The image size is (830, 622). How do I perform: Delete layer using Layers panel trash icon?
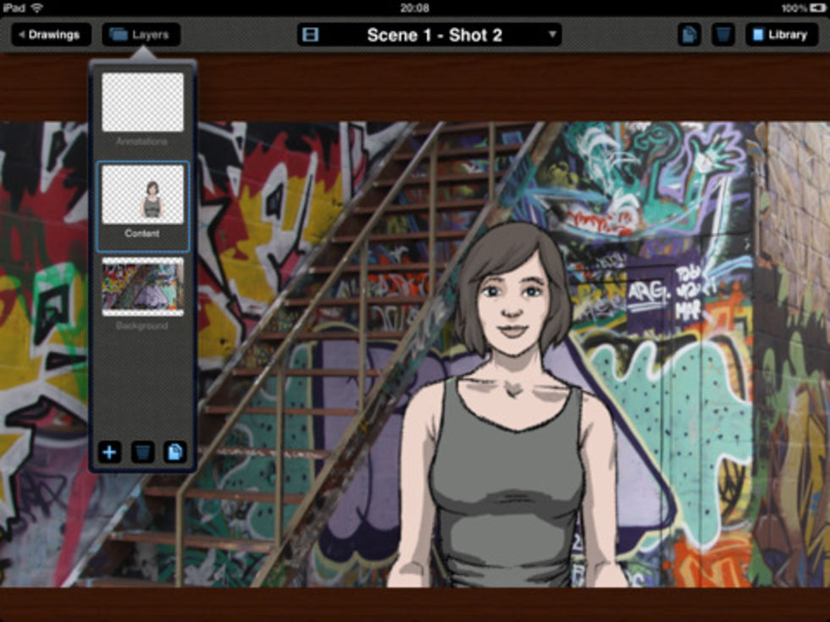coord(142,452)
